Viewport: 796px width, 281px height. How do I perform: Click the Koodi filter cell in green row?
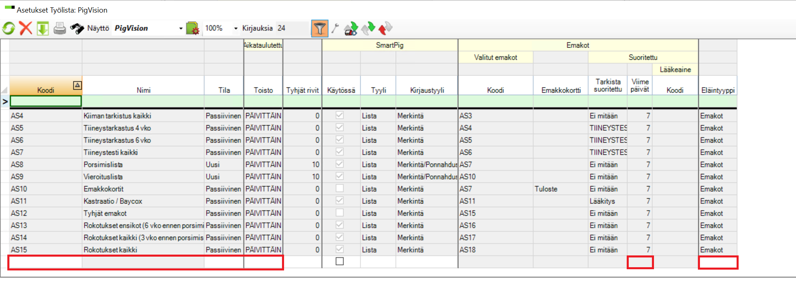(x=46, y=101)
